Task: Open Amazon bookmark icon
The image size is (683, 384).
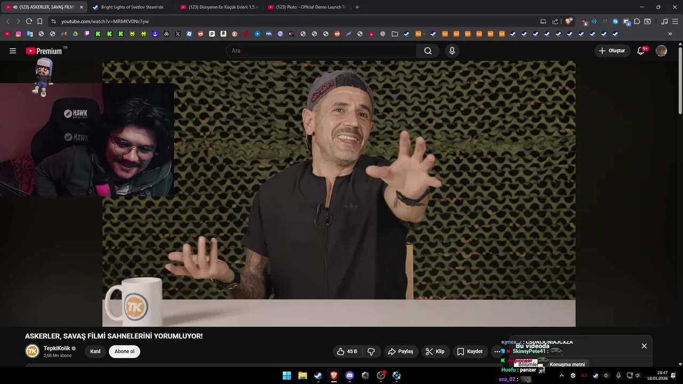Action: tap(223, 34)
